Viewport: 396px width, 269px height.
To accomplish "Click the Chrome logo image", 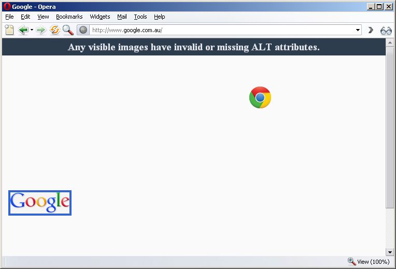I will [260, 97].
